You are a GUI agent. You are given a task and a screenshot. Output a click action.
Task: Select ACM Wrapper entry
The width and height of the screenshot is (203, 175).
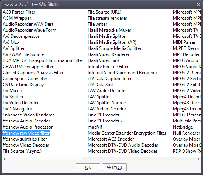(17, 18)
